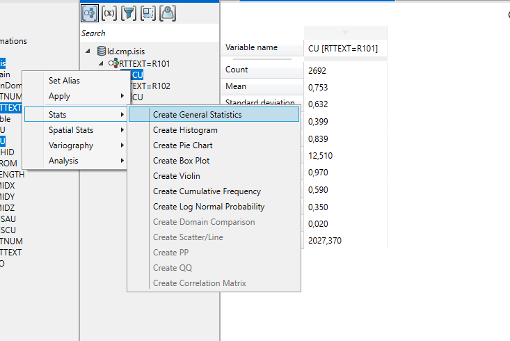This screenshot has width=510, height=341.
Task: Open the Variography submenu arrow
Action: click(122, 145)
